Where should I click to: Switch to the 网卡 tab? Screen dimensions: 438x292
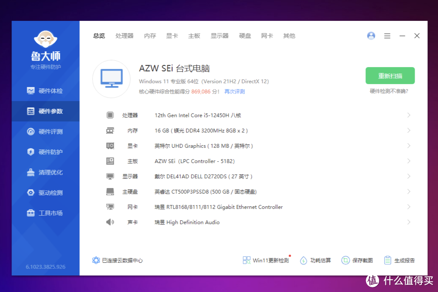pos(267,36)
